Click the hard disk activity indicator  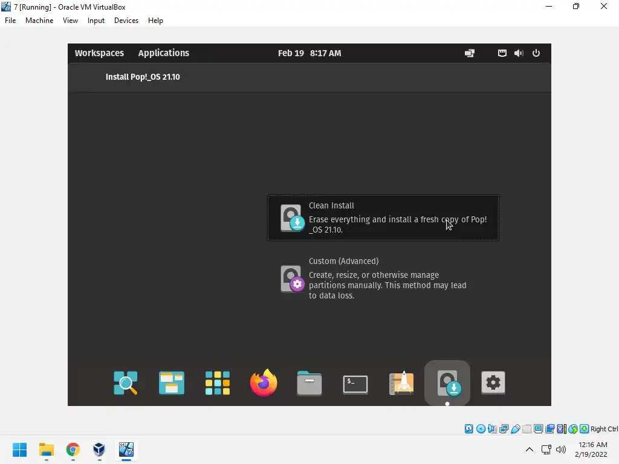[x=469, y=429]
